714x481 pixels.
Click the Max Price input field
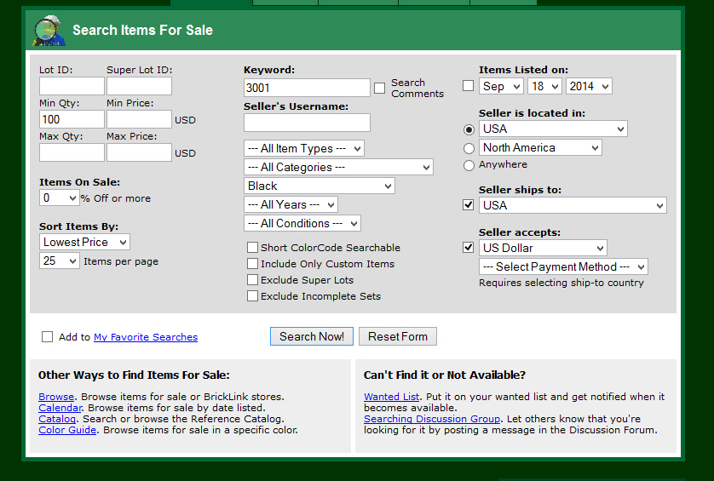coord(140,152)
